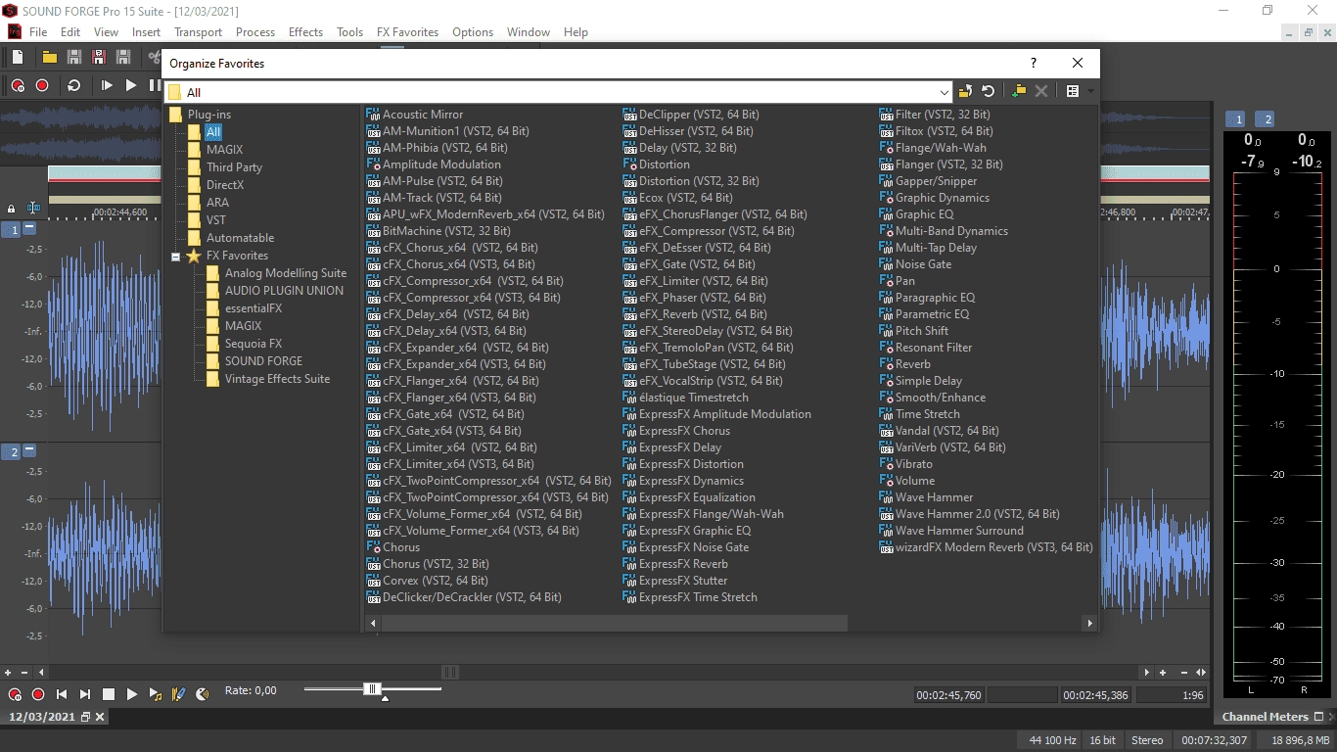Select the Automatable folder
Screen dimensions: 1337x752
point(240,238)
